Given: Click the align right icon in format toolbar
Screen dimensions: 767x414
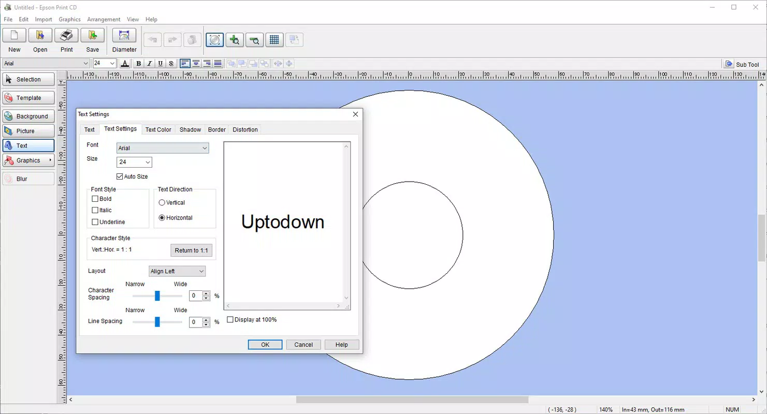Looking at the screenshot, I should [x=207, y=64].
